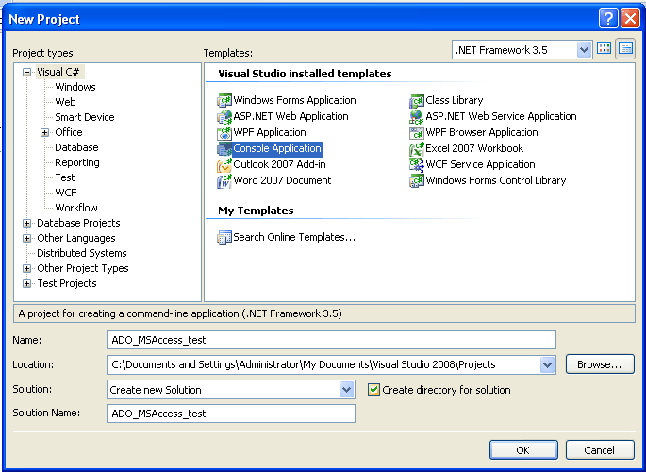
Task: Collapse the Visual C# tree node
Action: point(26,72)
